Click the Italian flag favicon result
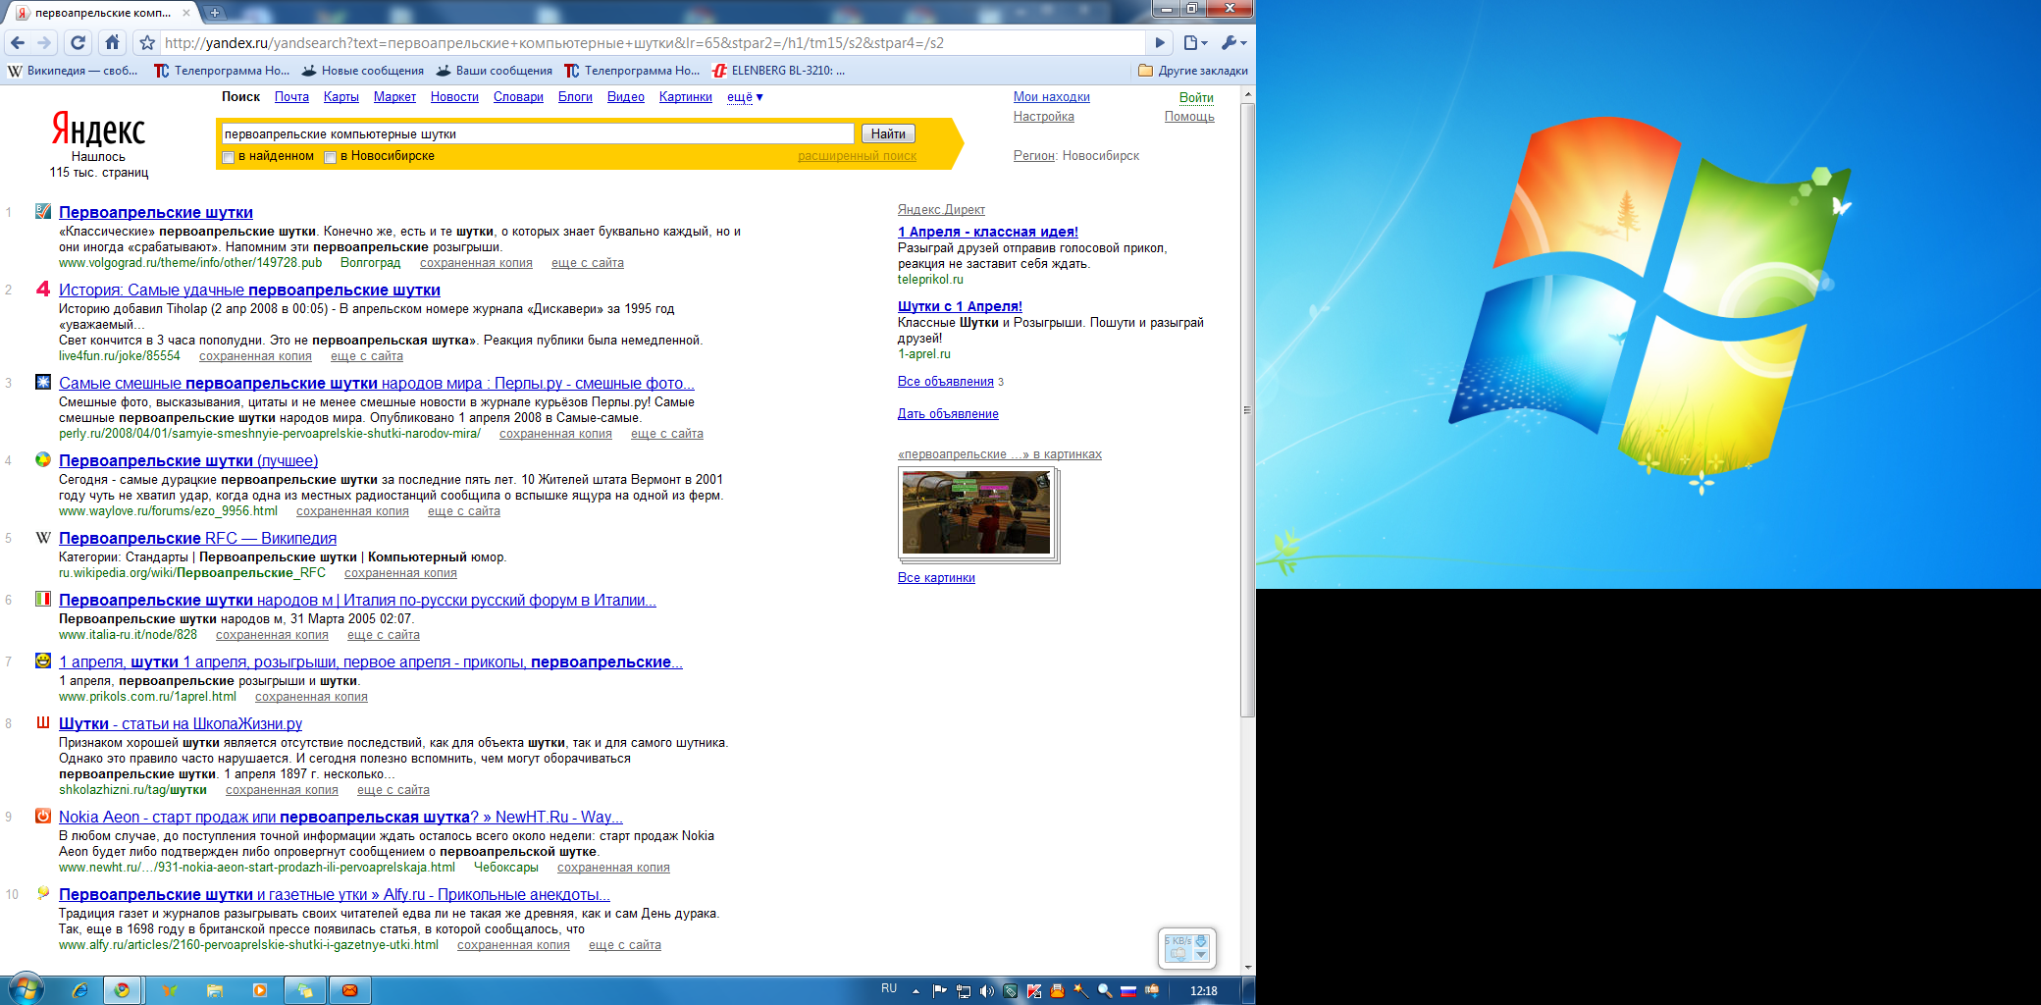Screen dimensions: 2041x1005 [43, 599]
